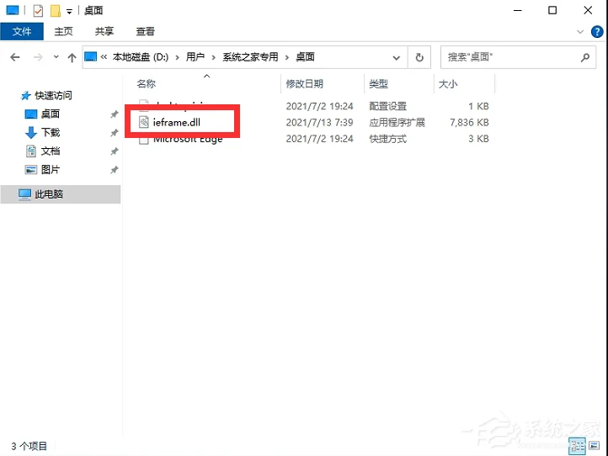Screen dimensions: 608x456
Task: Click 系统之家专用 in the address path
Action: tap(250, 57)
